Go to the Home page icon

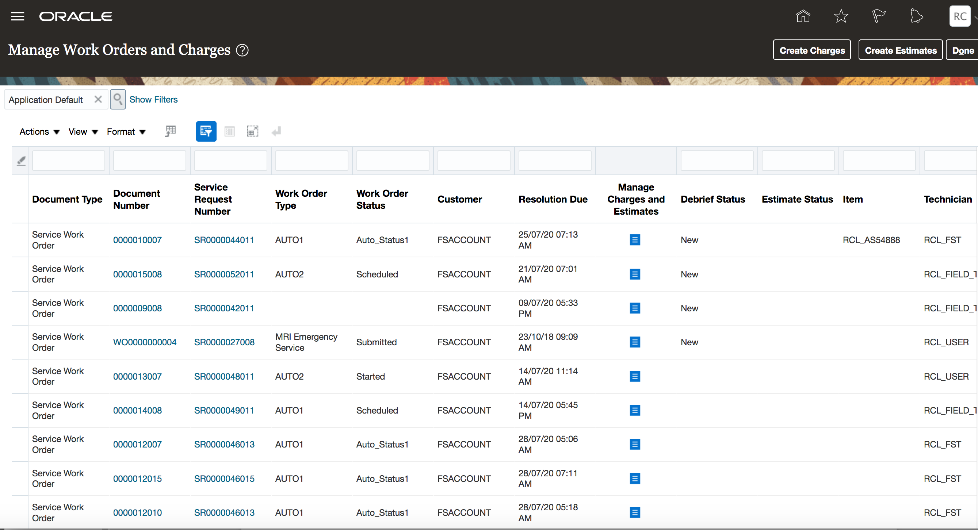pos(803,16)
